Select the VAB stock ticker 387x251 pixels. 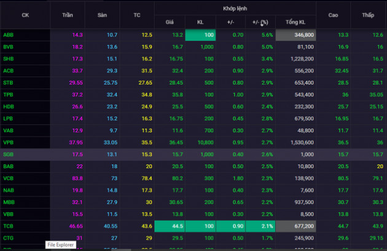click(8, 130)
